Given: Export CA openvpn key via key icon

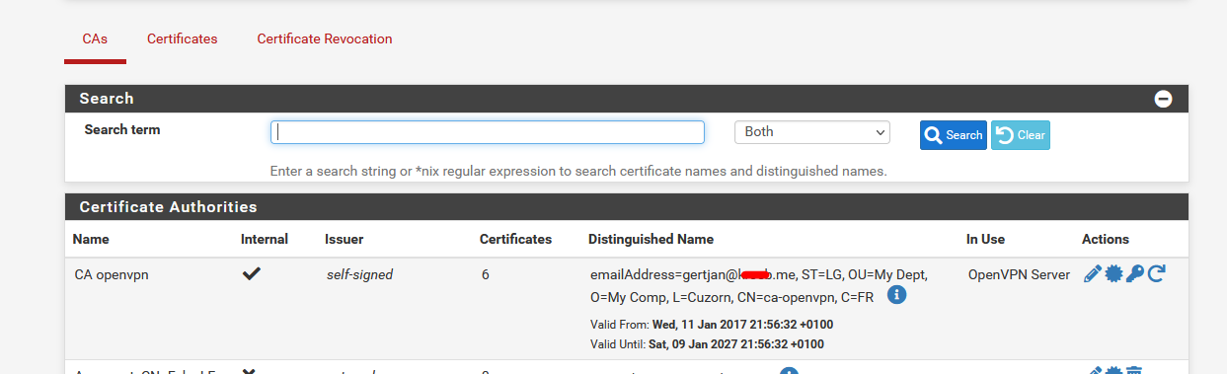Looking at the screenshot, I should (1135, 274).
